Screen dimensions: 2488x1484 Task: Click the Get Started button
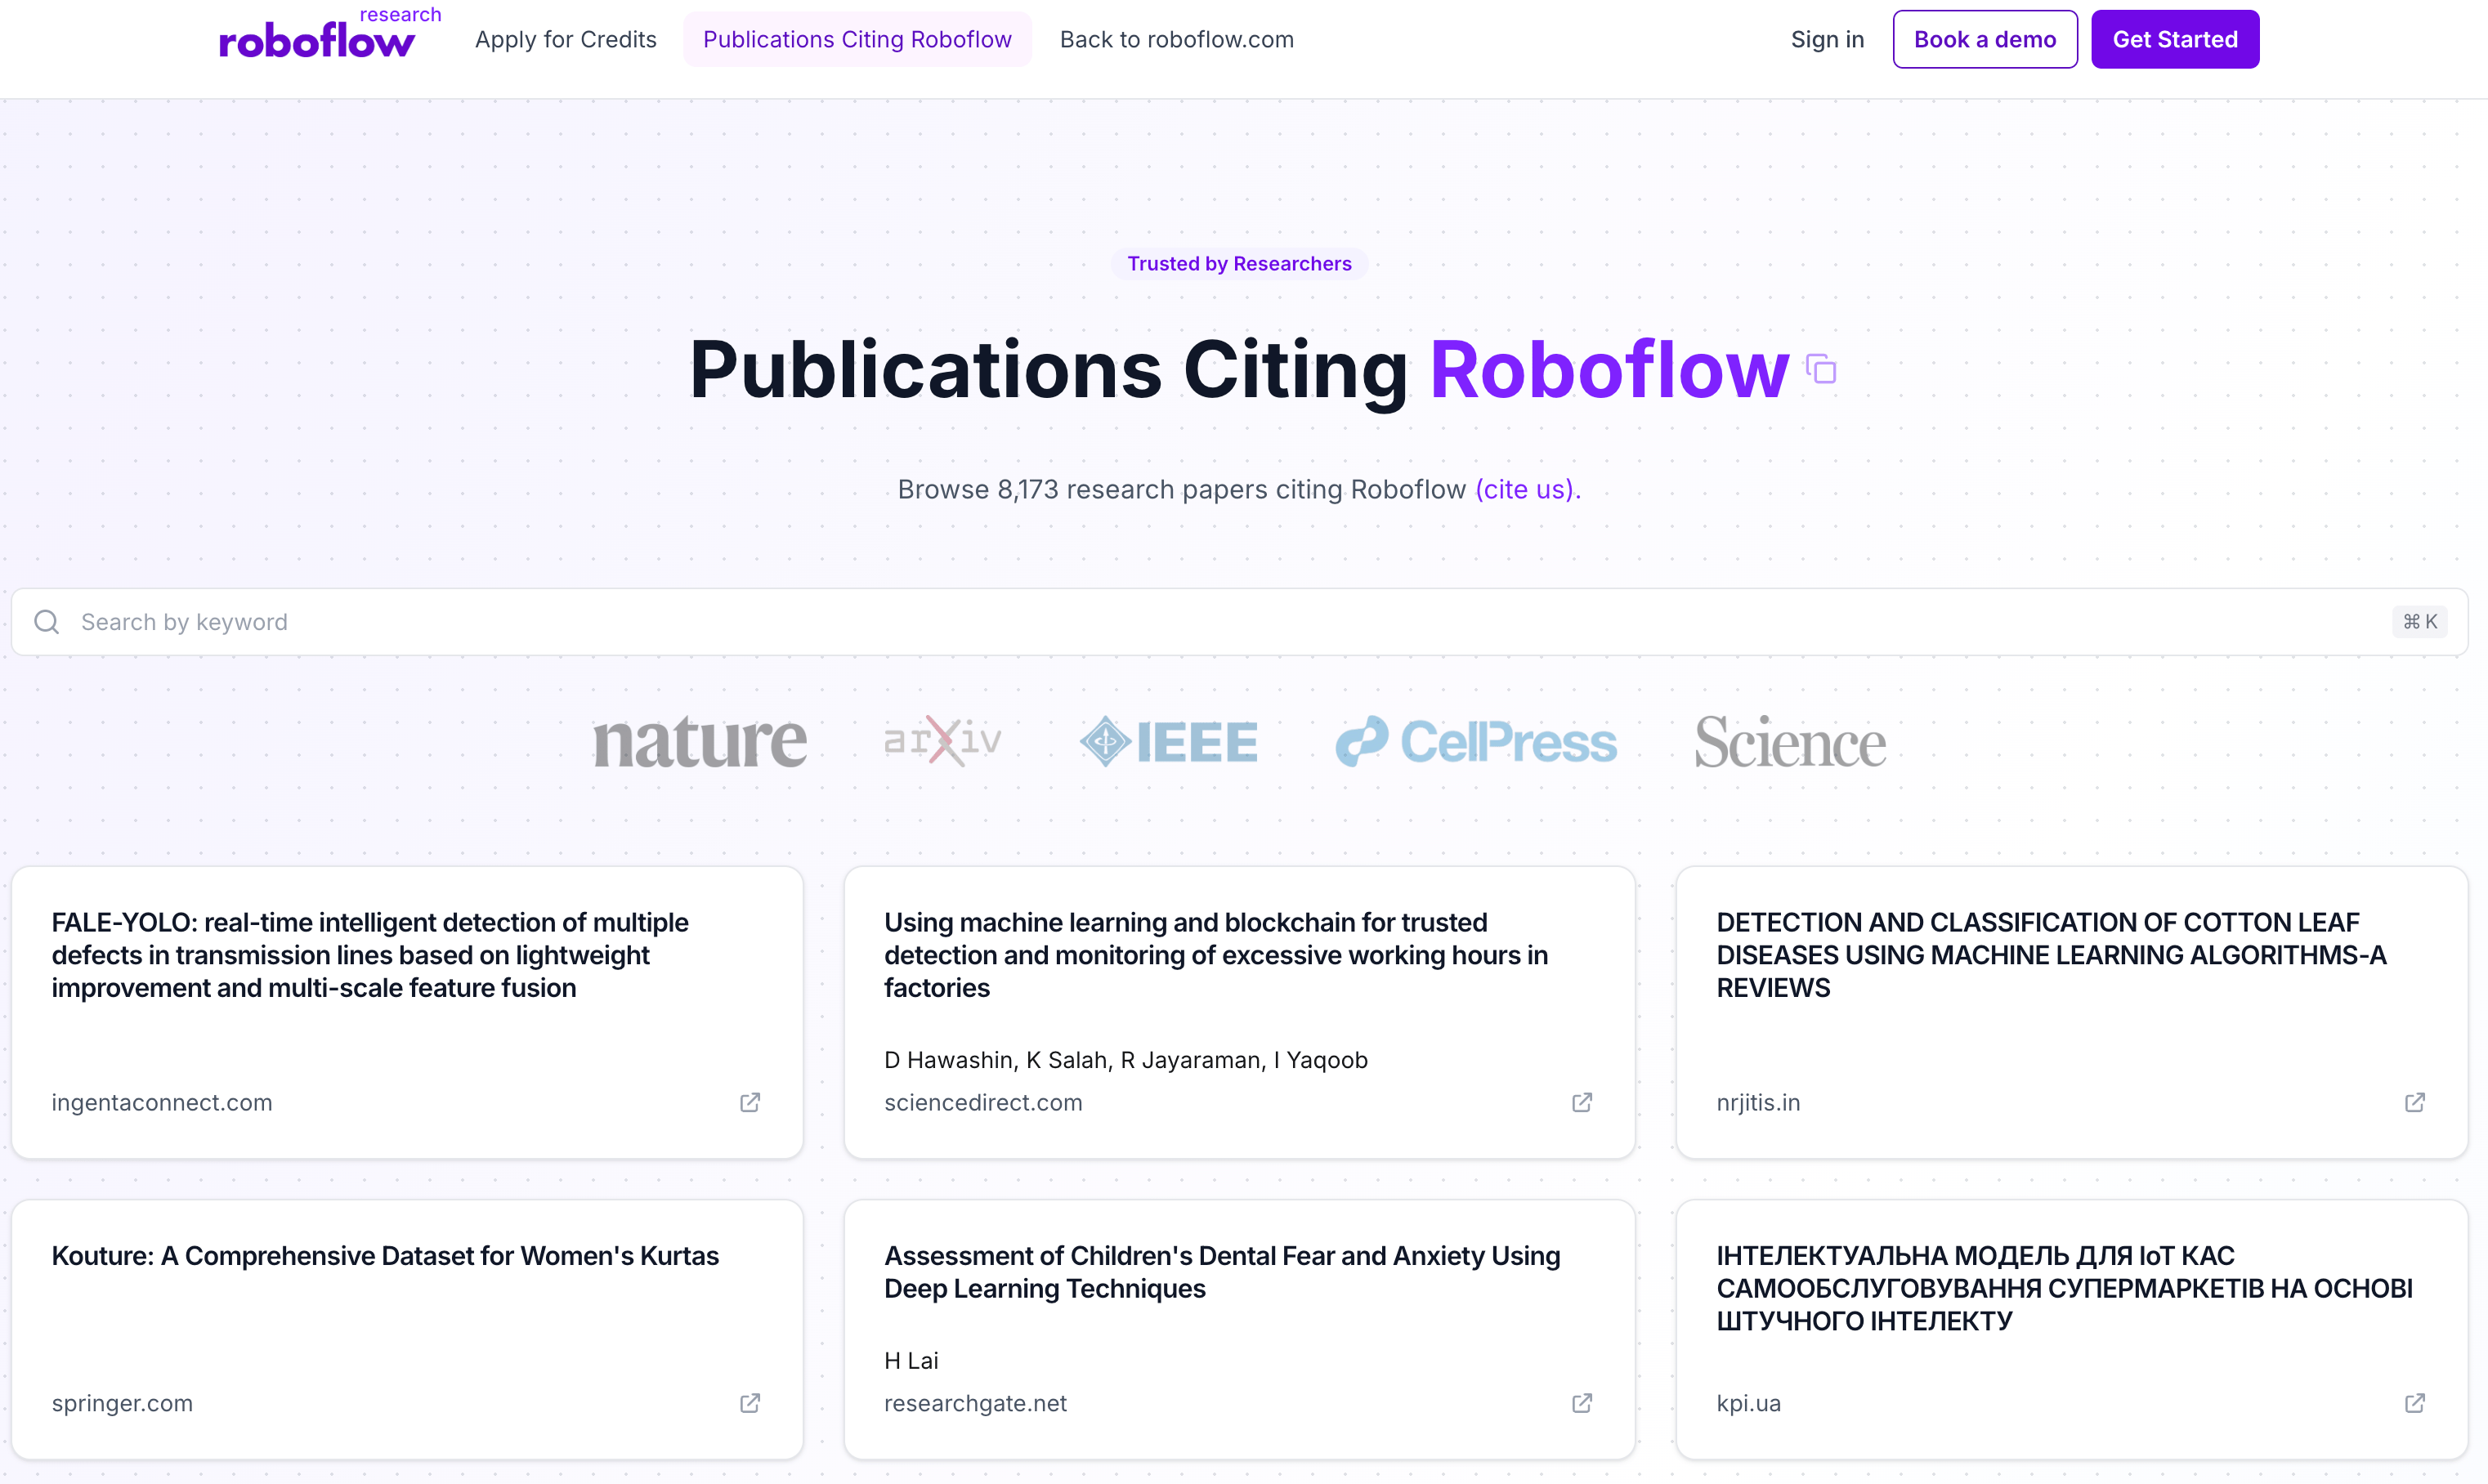click(x=2174, y=39)
